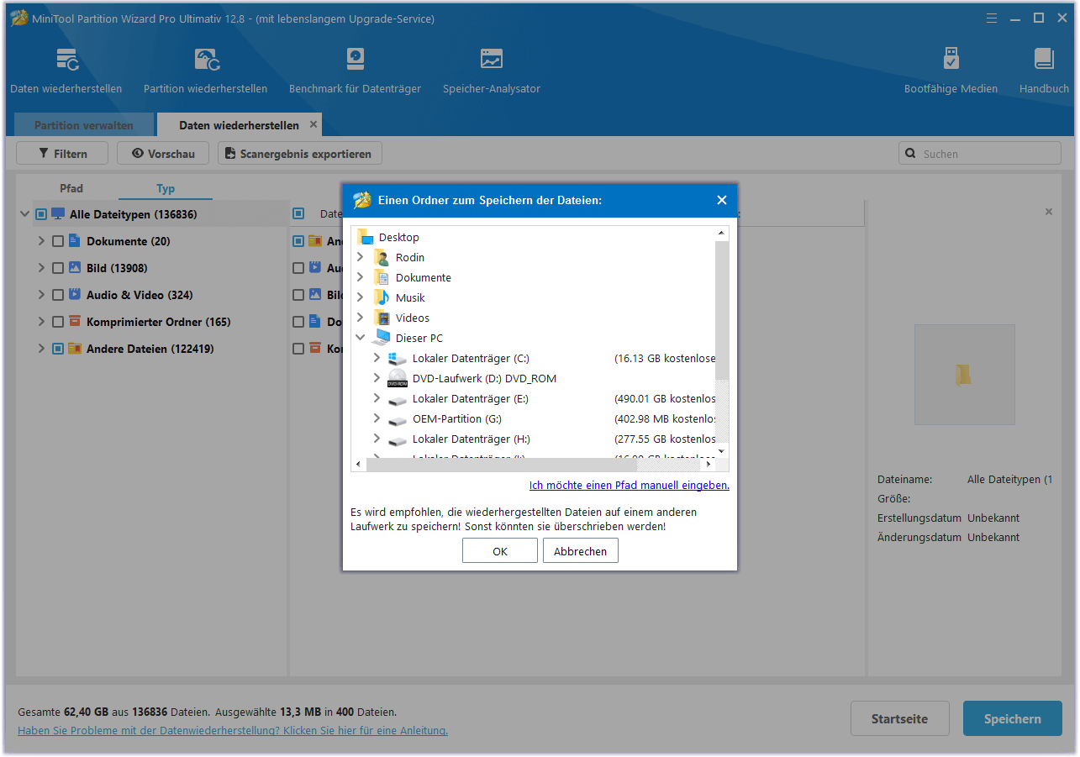
Task: Click the Lokaler Datenträger (C:) drive icon
Action: [x=398, y=358]
